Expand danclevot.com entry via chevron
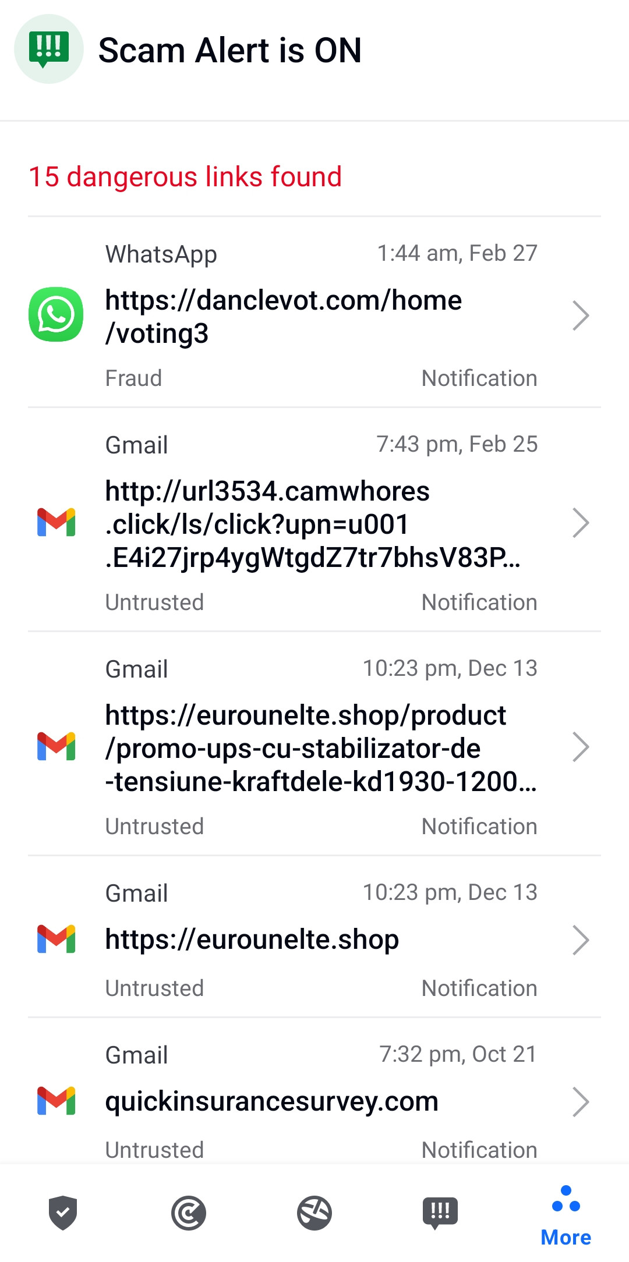Viewport: 629px width, 1262px height. (581, 316)
